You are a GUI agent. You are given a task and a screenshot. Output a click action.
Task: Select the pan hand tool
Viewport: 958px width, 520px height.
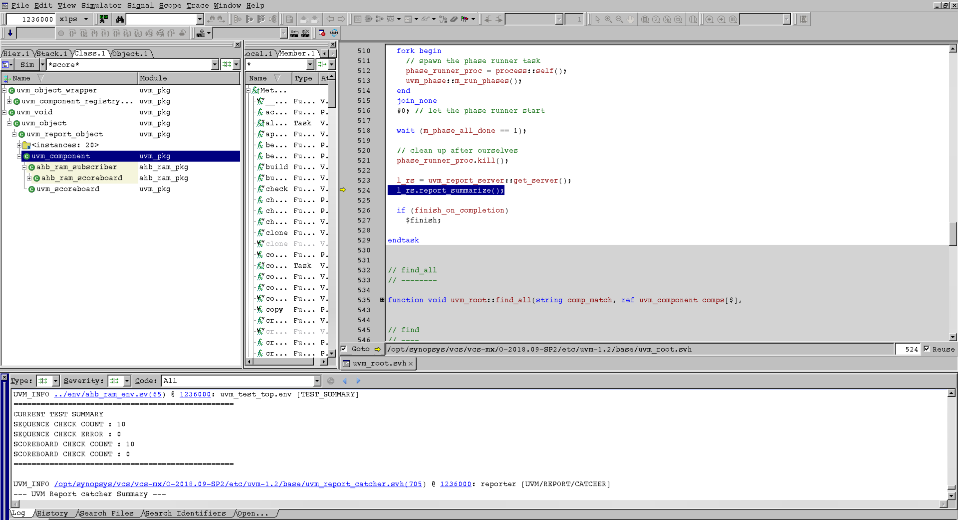pyautogui.click(x=630, y=19)
